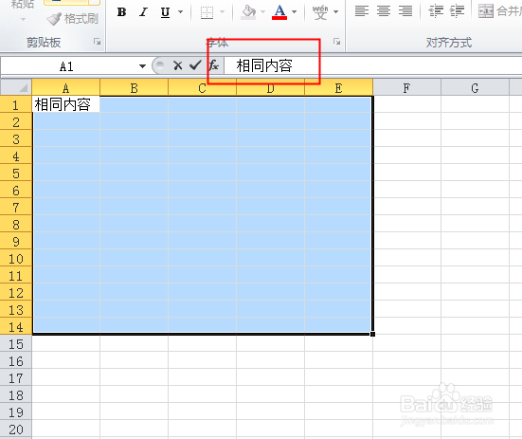Click the formula bar text 相同内容
Viewport: 522px width, 439px height.
pyautogui.click(x=264, y=65)
